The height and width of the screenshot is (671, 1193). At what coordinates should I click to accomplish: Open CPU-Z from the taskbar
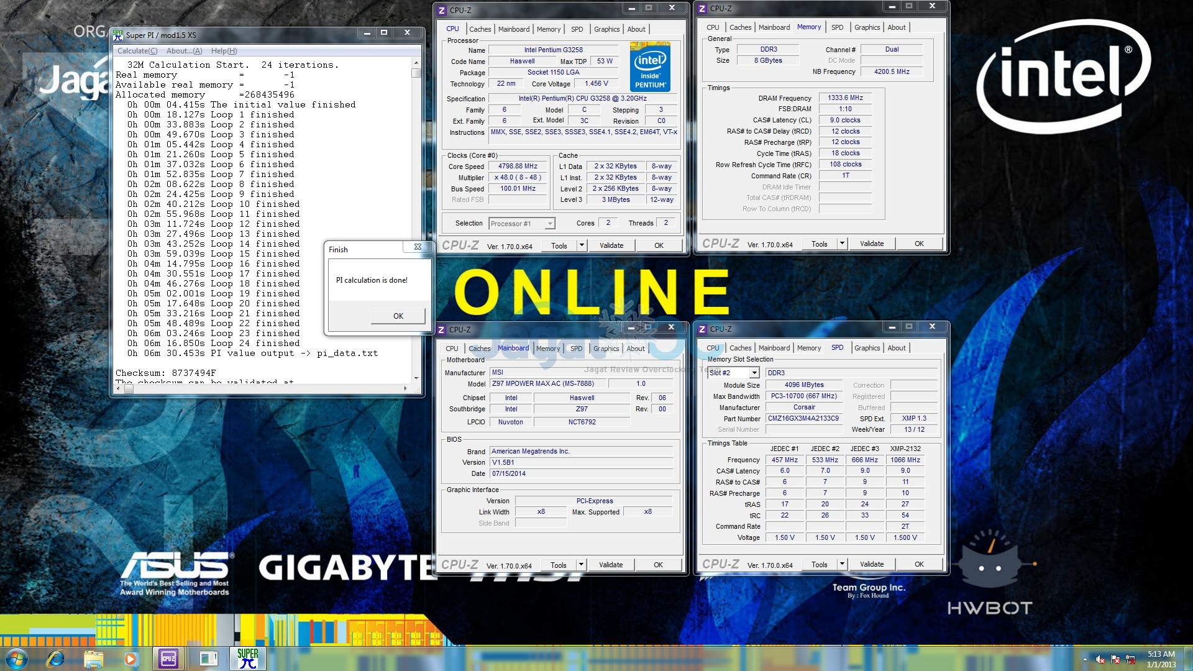[x=168, y=659]
